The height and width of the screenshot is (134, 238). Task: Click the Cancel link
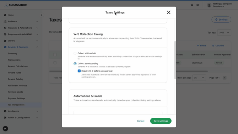pos(141,121)
